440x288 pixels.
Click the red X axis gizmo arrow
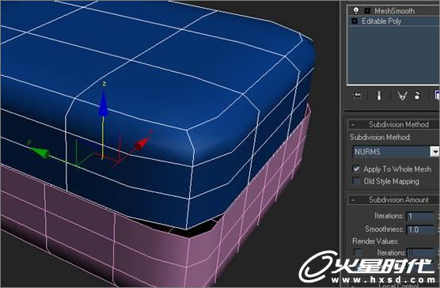142,143
